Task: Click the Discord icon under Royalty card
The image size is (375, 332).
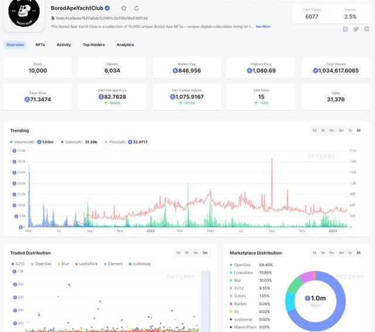Action: [366, 29]
